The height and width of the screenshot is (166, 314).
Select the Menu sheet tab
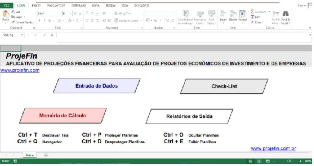click(x=30, y=155)
